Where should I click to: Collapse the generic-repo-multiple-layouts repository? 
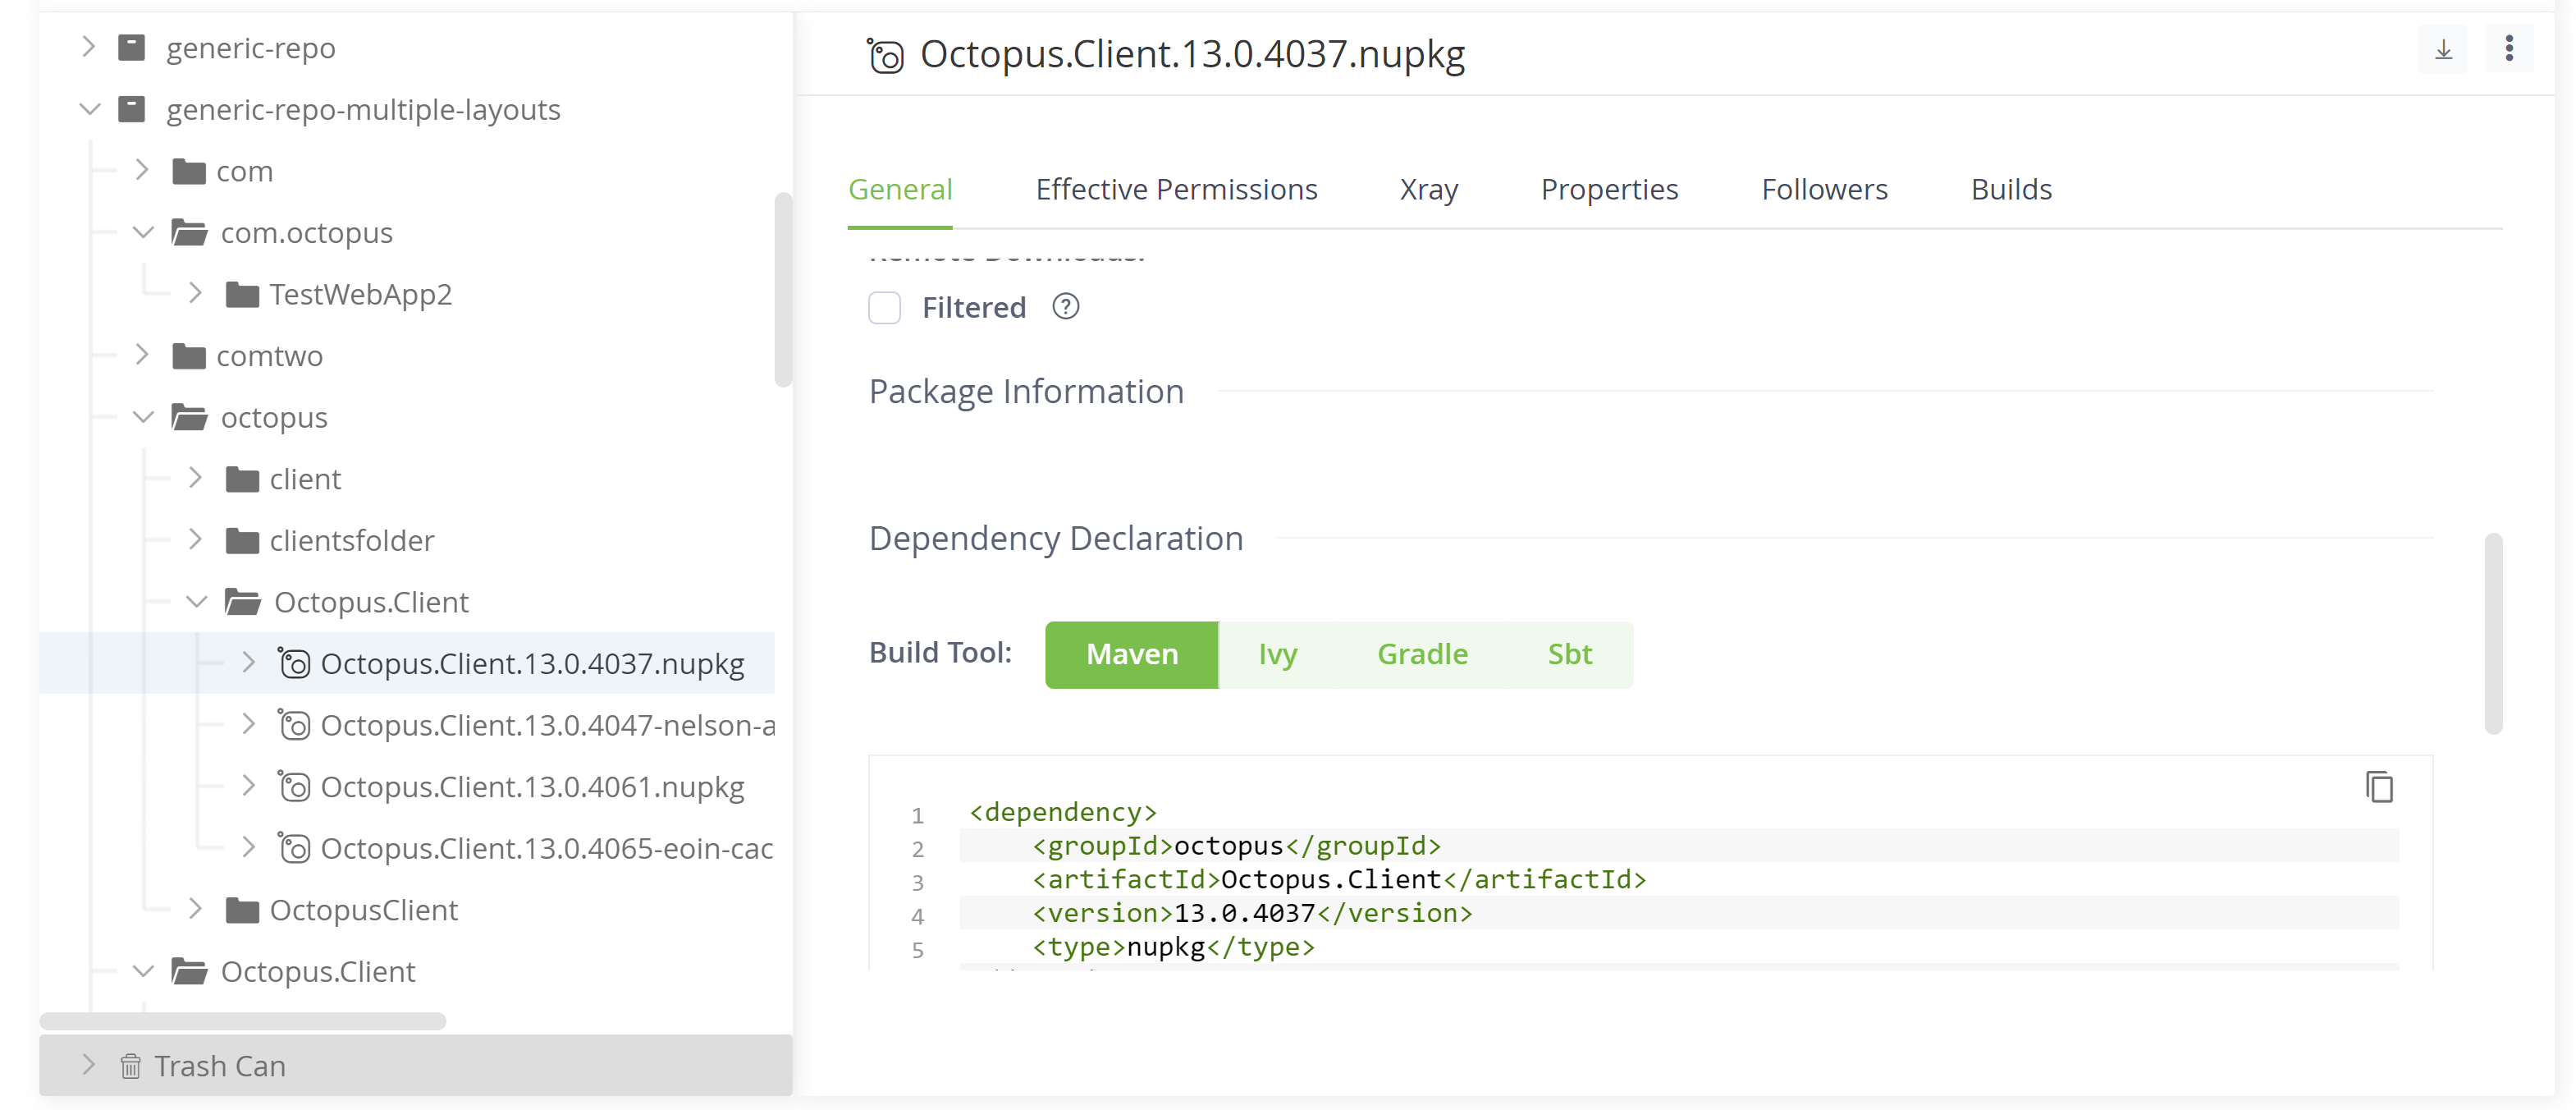90,109
